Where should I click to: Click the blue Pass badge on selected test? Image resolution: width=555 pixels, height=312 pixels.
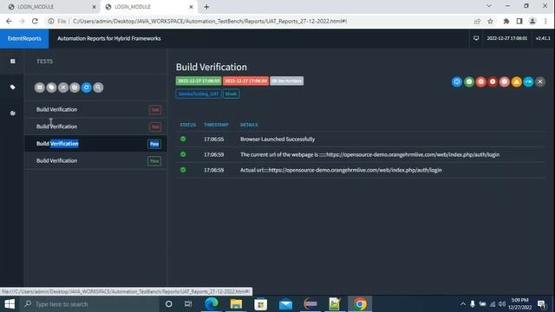[154, 144]
